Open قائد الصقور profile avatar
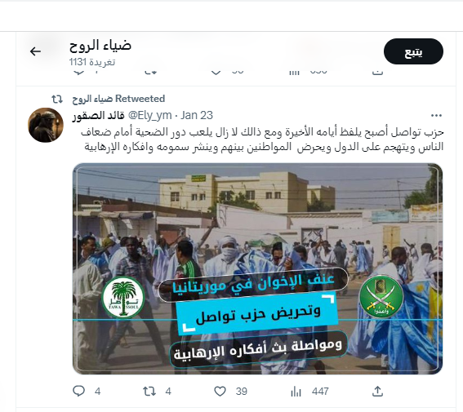The width and height of the screenshot is (463, 412). pos(46,125)
